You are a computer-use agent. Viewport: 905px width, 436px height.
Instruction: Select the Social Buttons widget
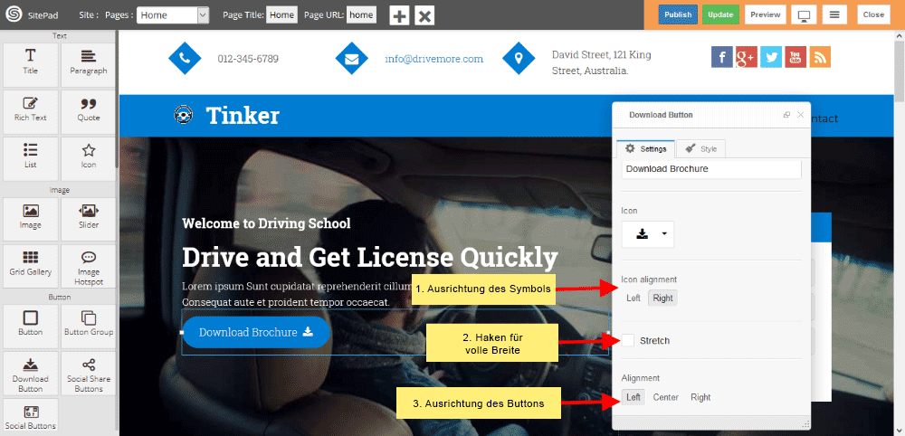click(31, 416)
